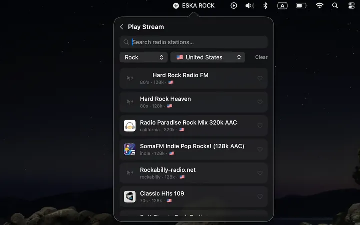This screenshot has height=225, width=360.
Task: Click 'indie · 128k' subtitle text
Action: pyautogui.click(x=152, y=153)
